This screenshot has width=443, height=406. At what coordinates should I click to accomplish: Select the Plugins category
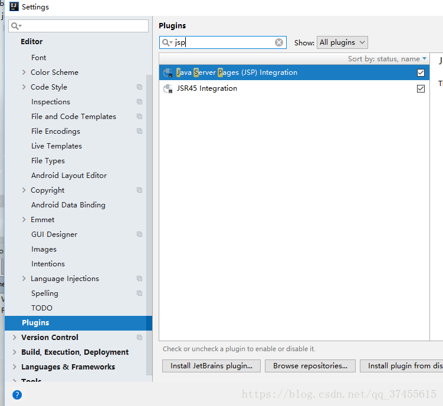coord(78,323)
